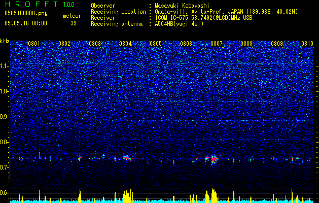Select the filename 0505160800.png

click(x=26, y=14)
